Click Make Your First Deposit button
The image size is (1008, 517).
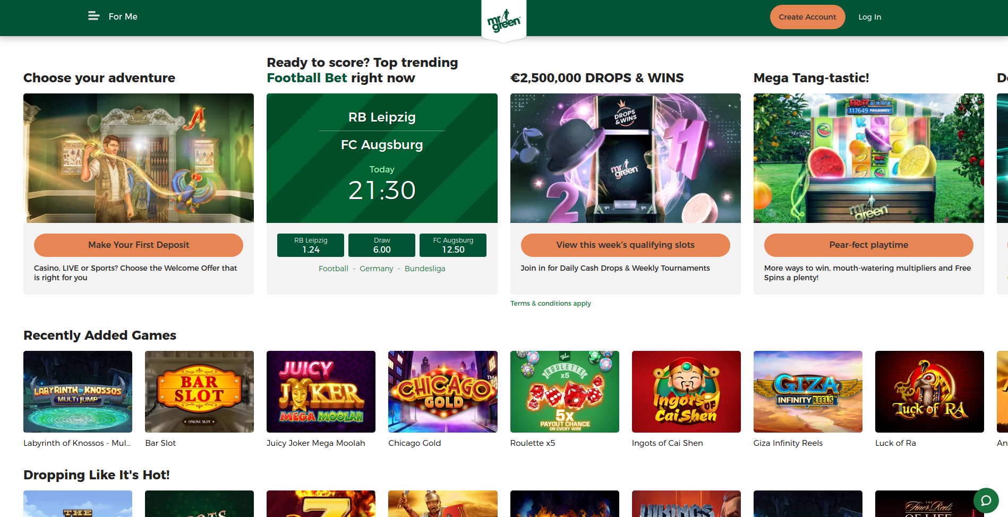click(x=139, y=245)
